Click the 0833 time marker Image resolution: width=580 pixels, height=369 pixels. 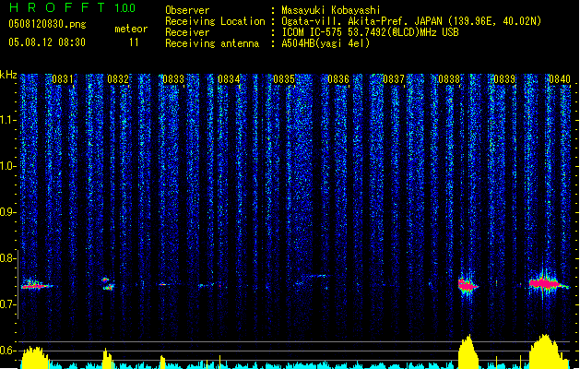tap(173, 79)
